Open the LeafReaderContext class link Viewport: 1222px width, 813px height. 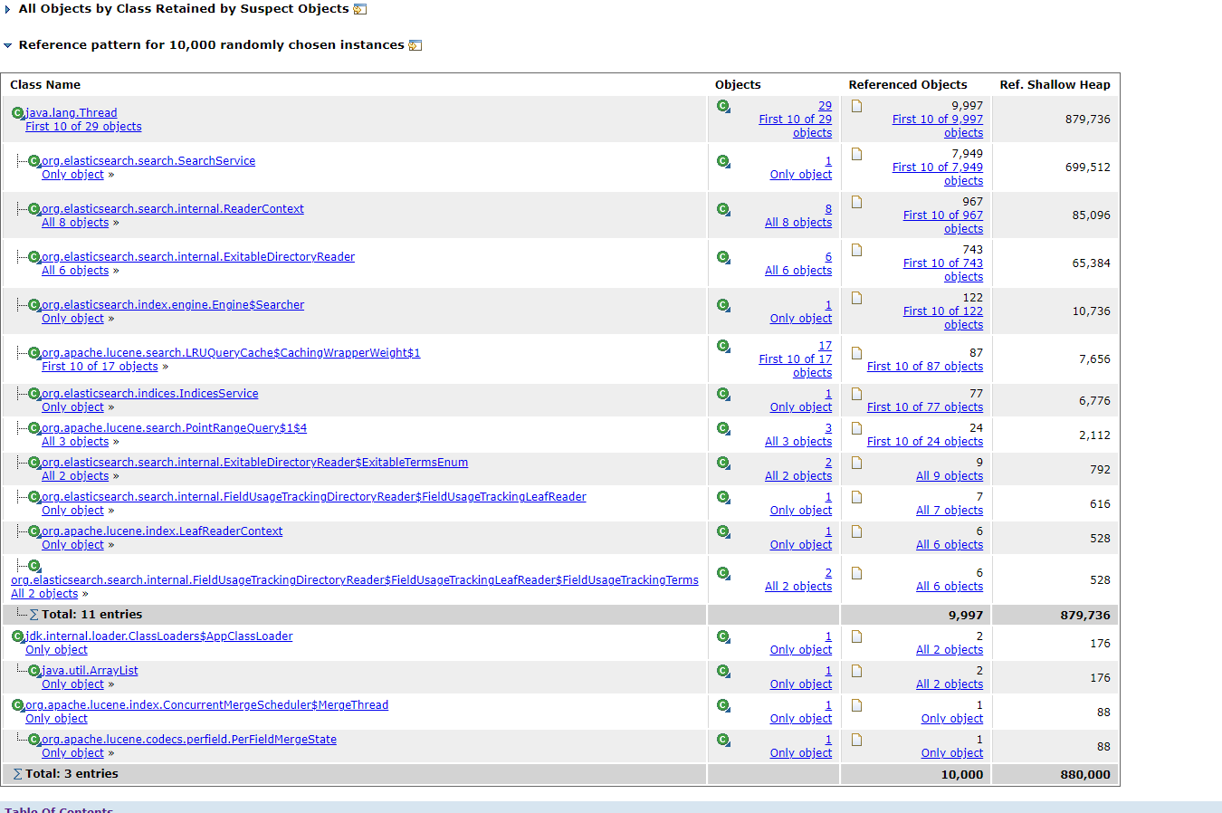[x=162, y=531]
